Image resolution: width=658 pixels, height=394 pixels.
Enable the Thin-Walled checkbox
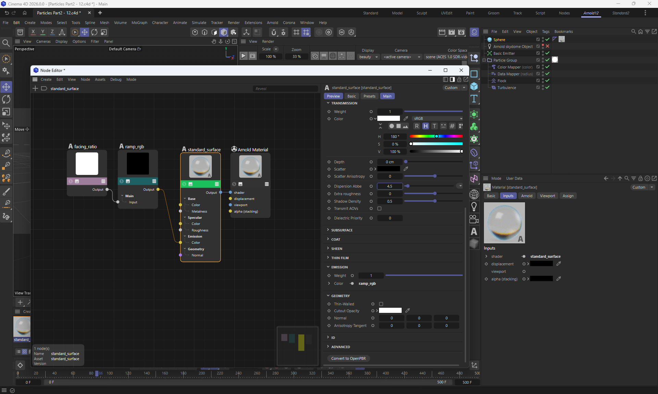click(381, 304)
